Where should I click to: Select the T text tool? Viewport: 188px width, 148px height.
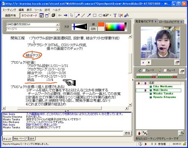pyautogui.click(x=115, y=15)
